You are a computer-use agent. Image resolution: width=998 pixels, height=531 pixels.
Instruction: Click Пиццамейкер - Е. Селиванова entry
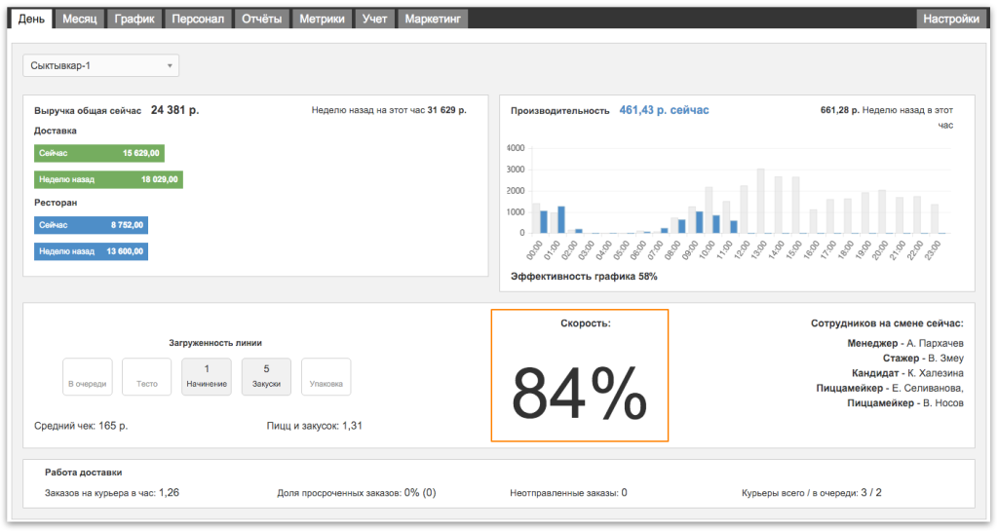pos(890,388)
